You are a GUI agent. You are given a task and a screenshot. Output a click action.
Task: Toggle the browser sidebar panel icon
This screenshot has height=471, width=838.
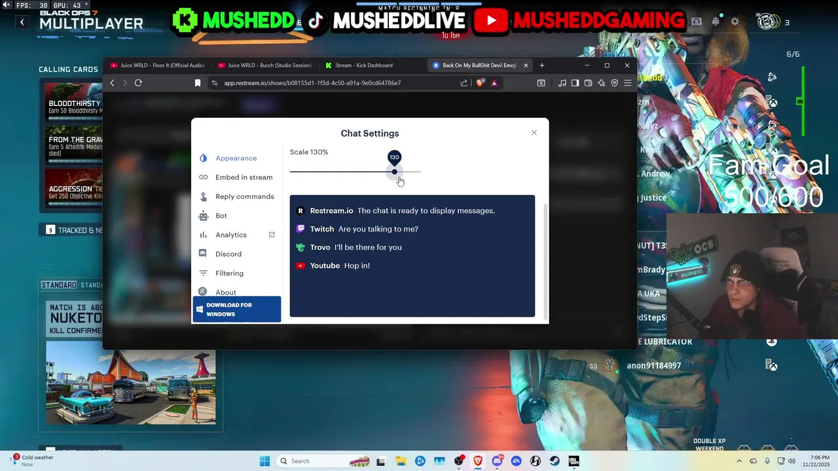coord(575,83)
